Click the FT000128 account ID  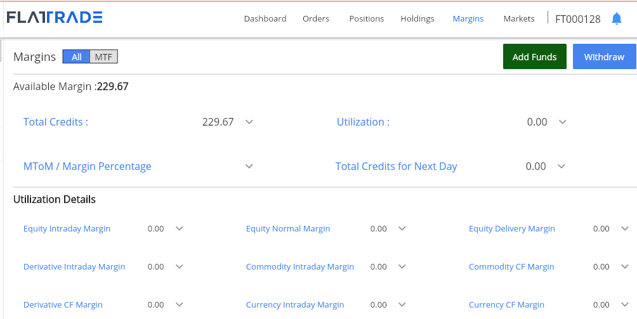pos(578,19)
